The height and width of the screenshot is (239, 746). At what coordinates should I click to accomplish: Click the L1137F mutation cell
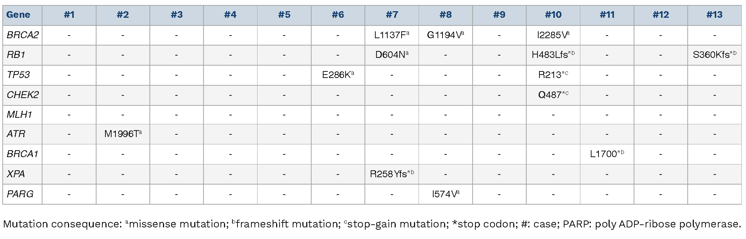click(x=392, y=35)
